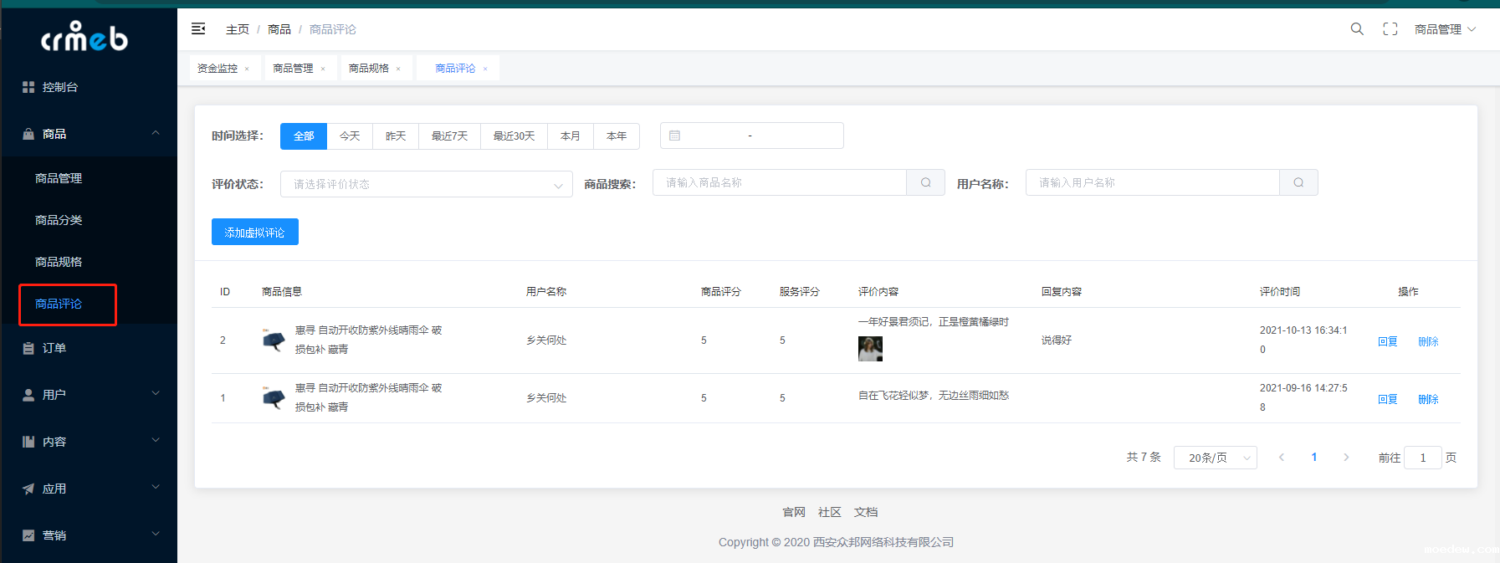Click the 添加虚拟评论 button

pyautogui.click(x=254, y=233)
